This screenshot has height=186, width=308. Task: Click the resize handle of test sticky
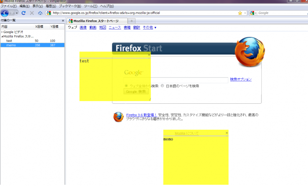[150, 99]
